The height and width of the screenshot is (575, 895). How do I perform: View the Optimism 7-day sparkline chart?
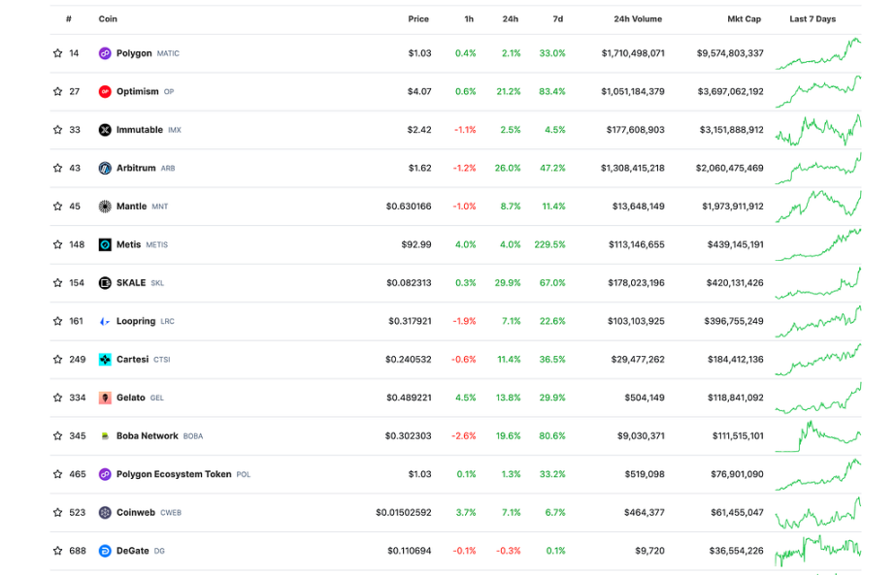(818, 91)
